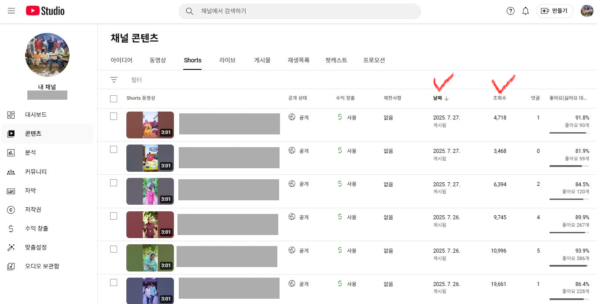Click the 자막 subtitles icon

click(11, 191)
